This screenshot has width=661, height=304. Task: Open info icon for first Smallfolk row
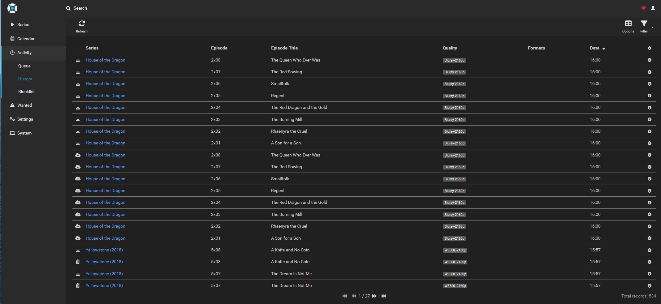point(650,84)
